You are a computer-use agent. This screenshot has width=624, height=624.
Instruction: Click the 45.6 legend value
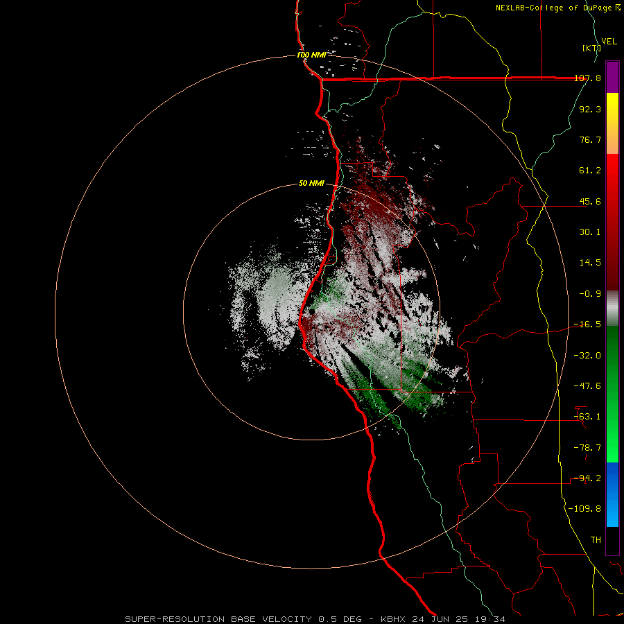pos(590,201)
